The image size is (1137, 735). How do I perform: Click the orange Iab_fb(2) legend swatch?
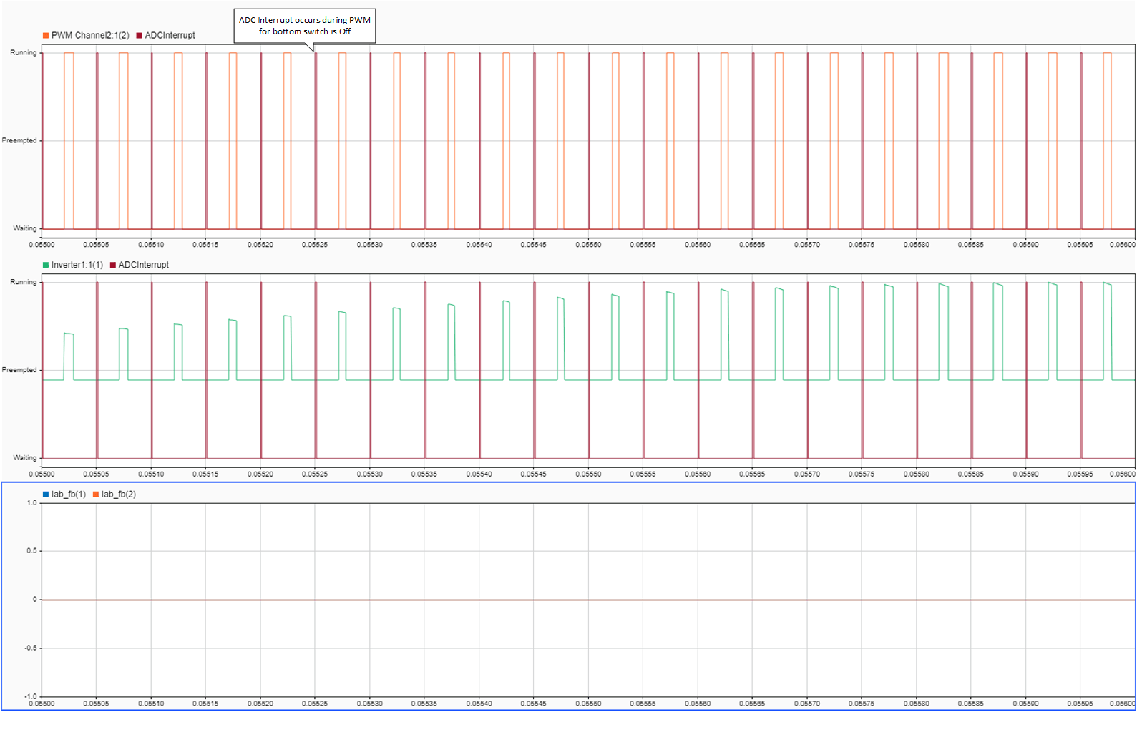[x=96, y=495]
